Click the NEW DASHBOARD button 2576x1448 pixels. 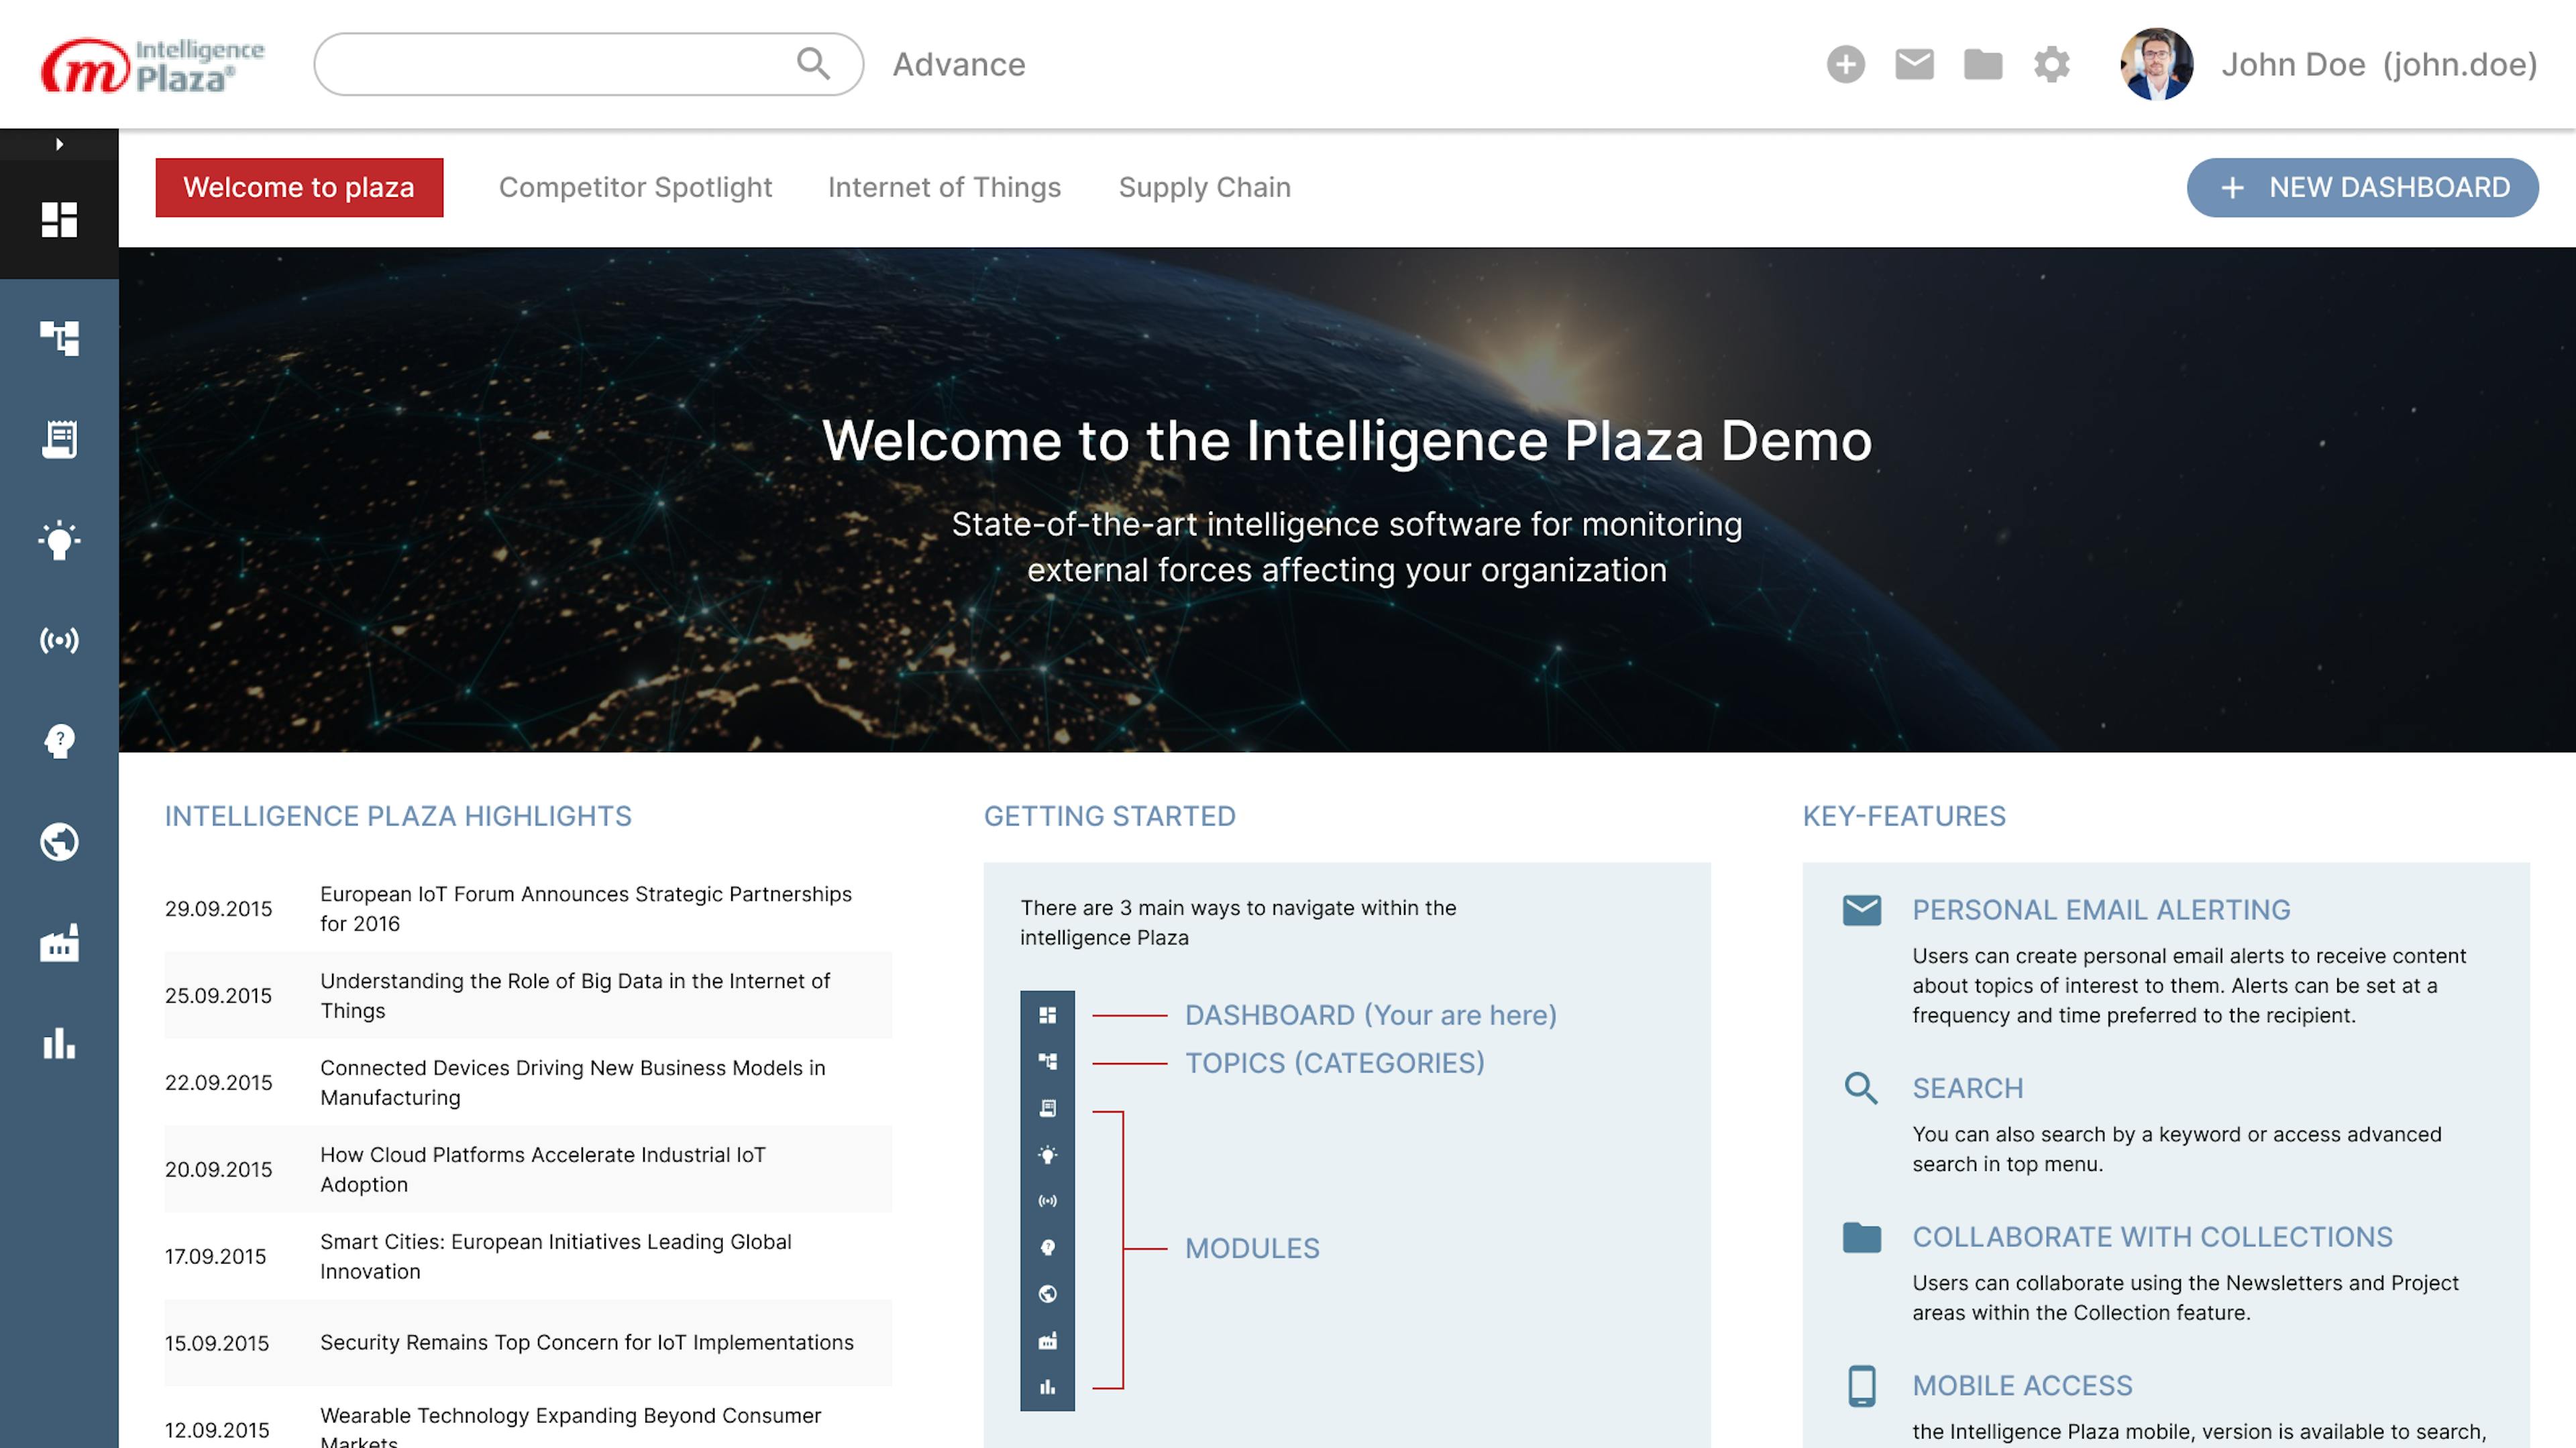2362,187
